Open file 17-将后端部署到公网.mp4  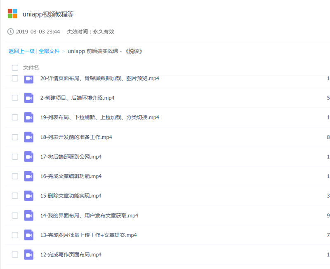[x=71, y=157]
